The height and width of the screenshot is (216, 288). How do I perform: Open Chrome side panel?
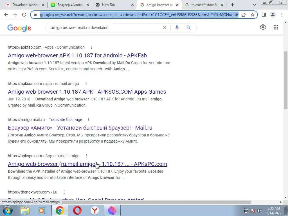pos(264,15)
